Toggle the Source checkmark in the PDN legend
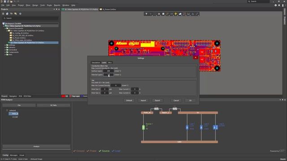Screen dimensions: 287x161 point(100,151)
